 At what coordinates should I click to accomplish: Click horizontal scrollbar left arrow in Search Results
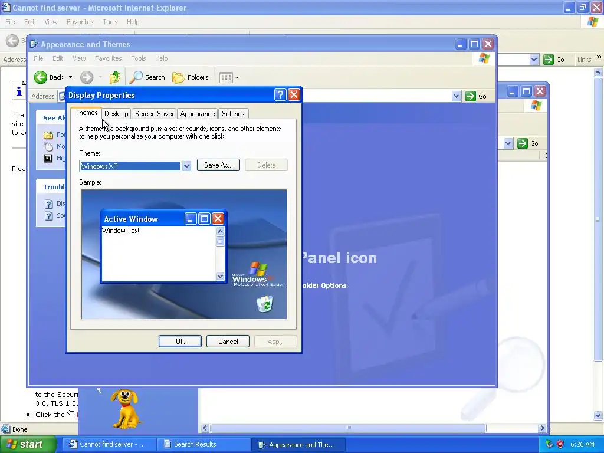coord(205,428)
